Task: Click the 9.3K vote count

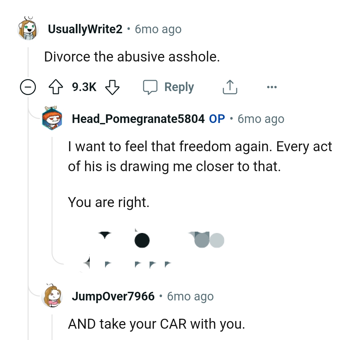Action: pos(83,87)
